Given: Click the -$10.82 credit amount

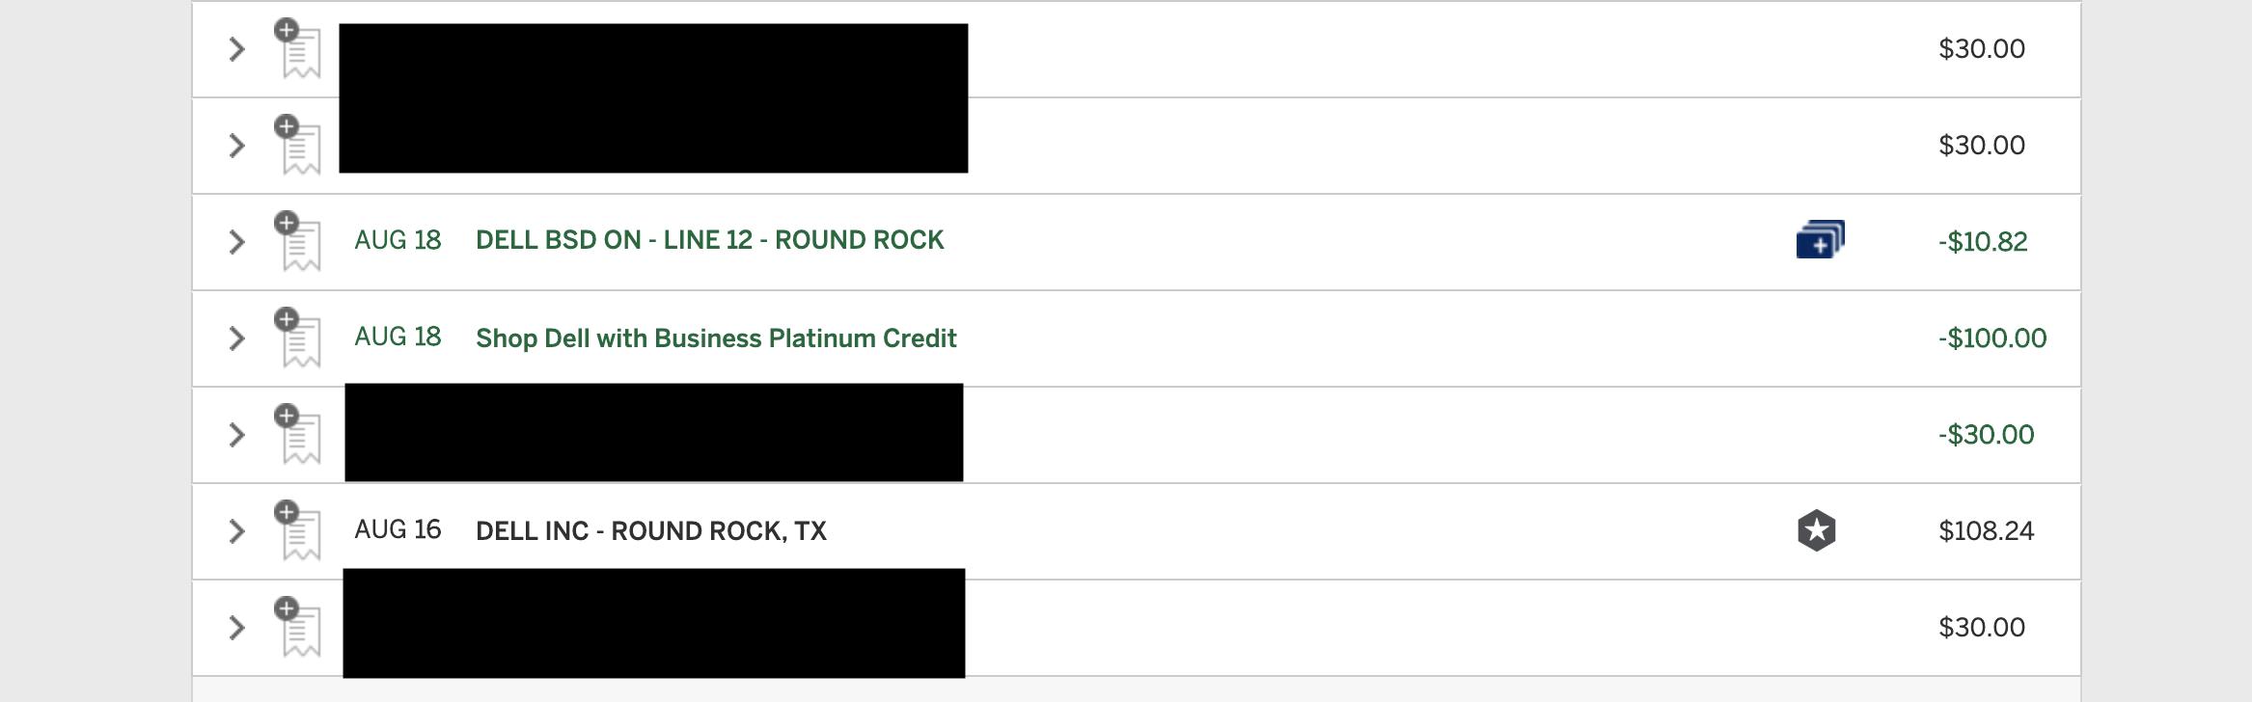Looking at the screenshot, I should pyautogui.click(x=1982, y=242).
